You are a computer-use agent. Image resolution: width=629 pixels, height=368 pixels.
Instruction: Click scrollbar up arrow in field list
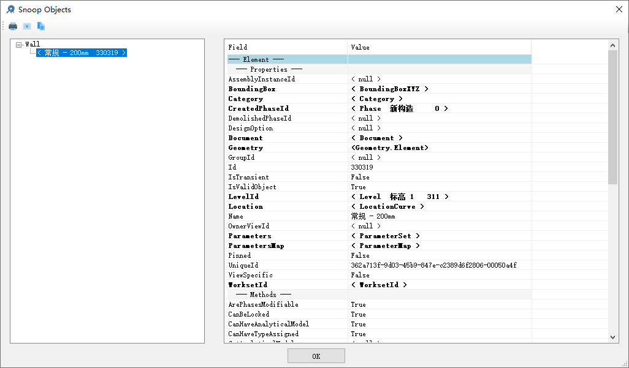612,45
